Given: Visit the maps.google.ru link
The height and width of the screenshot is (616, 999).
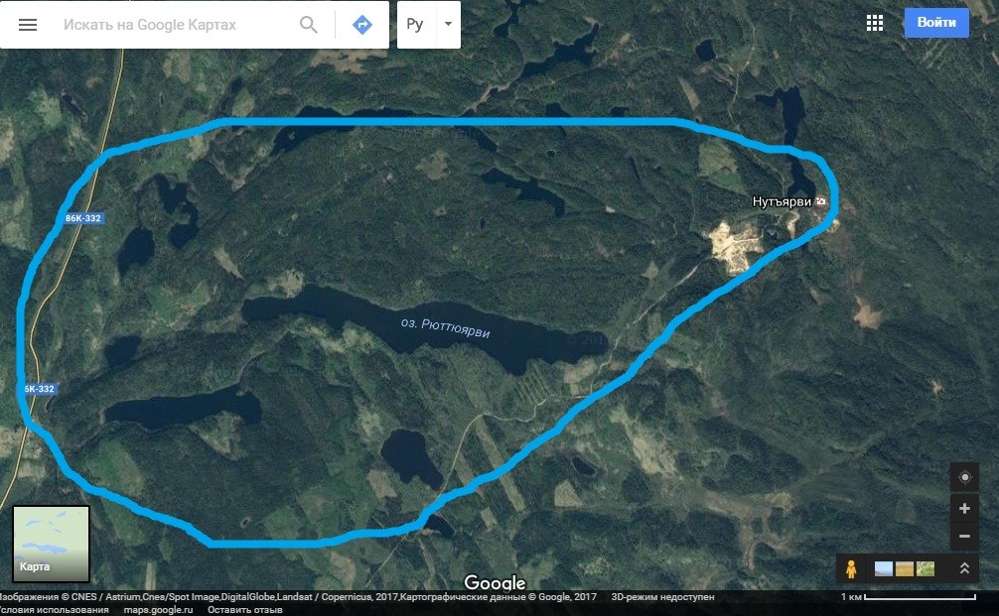Looking at the screenshot, I should [x=158, y=610].
